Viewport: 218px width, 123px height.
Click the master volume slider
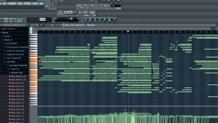tap(51, 4)
